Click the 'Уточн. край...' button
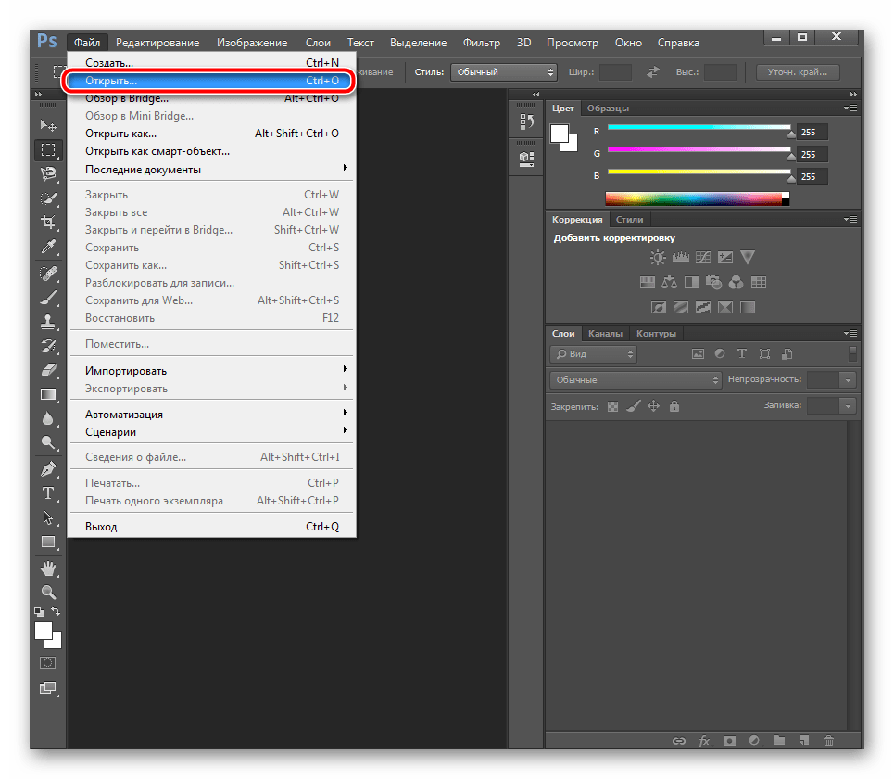The image size is (894, 779). [798, 72]
